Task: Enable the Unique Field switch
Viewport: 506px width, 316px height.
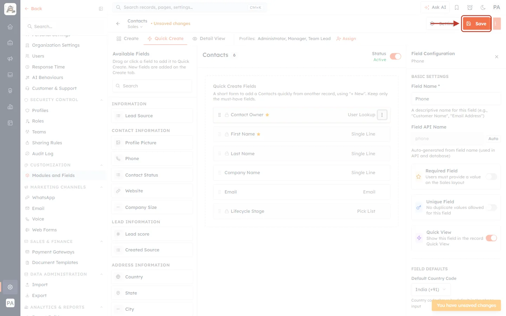Action: coord(491,208)
